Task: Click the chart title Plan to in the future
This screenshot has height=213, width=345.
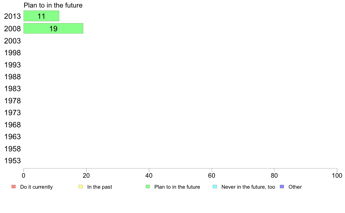Action: tap(53, 5)
